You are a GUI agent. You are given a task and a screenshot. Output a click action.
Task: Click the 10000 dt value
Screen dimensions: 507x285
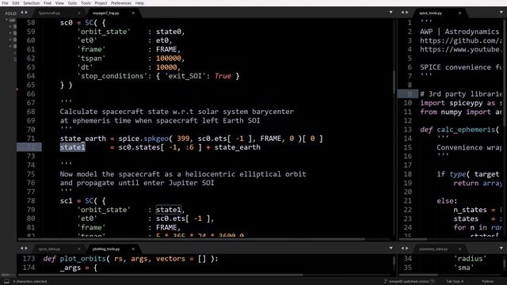tap(166, 67)
